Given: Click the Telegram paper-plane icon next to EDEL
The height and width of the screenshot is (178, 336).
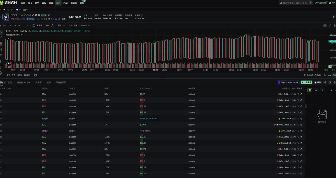Looking at the screenshot, I should click(48, 15).
